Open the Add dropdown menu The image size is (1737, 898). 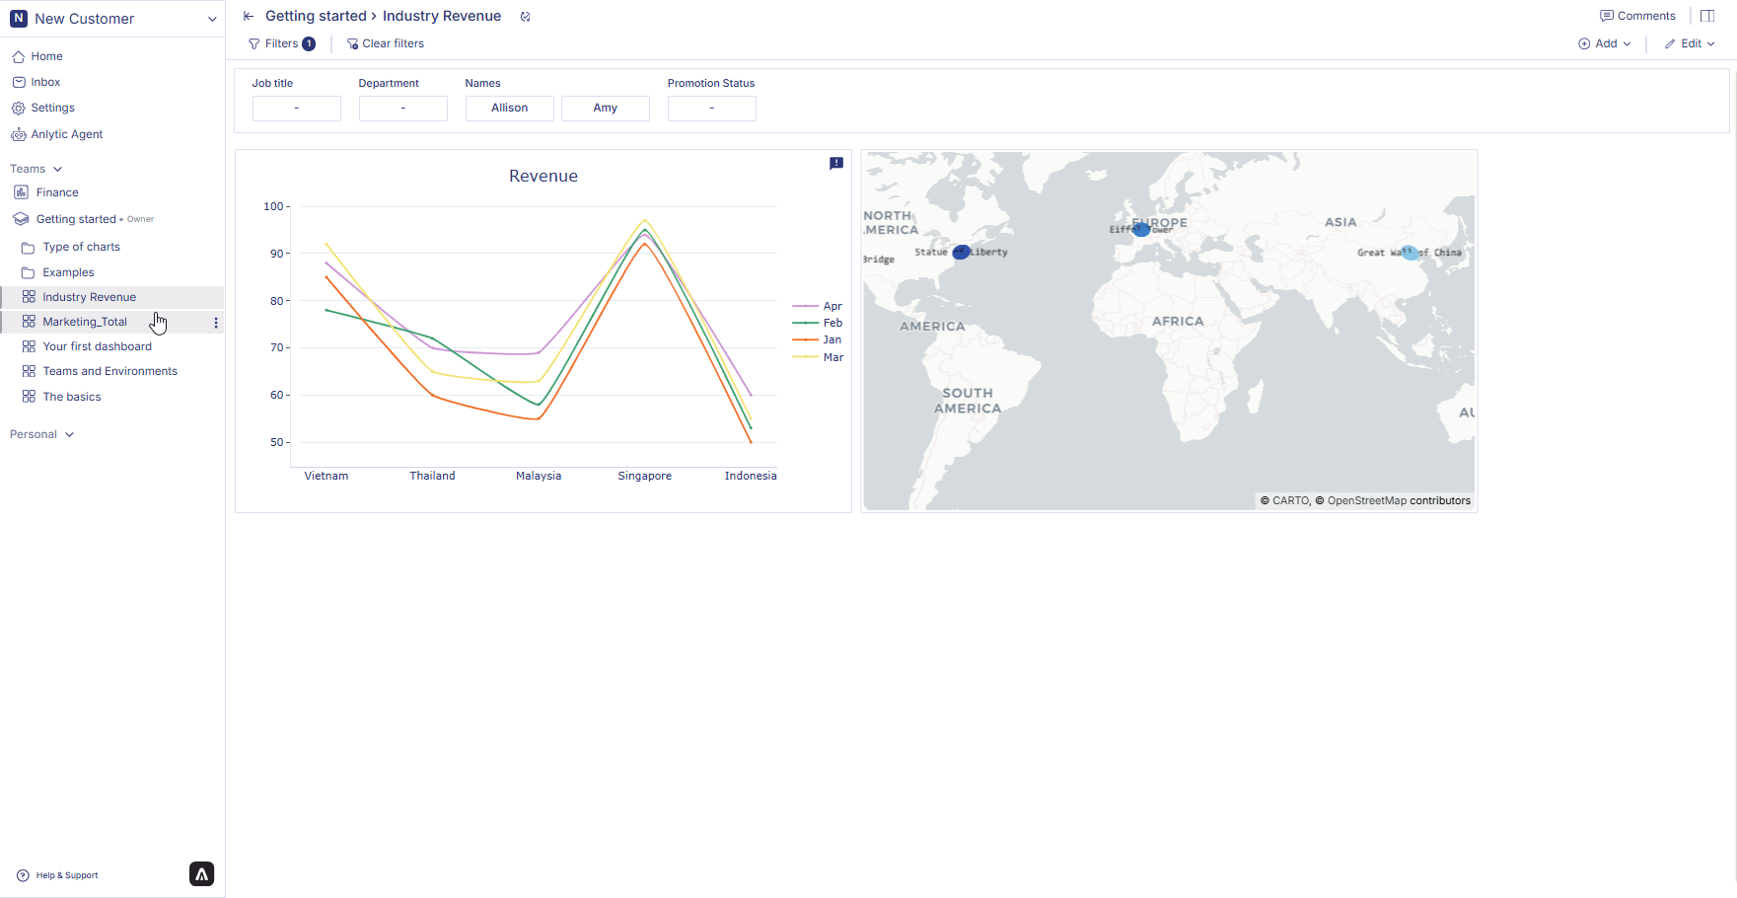click(x=1605, y=43)
